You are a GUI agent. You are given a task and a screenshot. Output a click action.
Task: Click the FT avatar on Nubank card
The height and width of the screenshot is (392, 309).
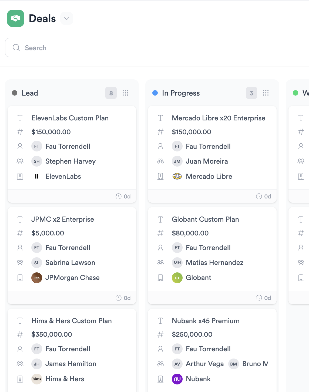[x=177, y=349]
